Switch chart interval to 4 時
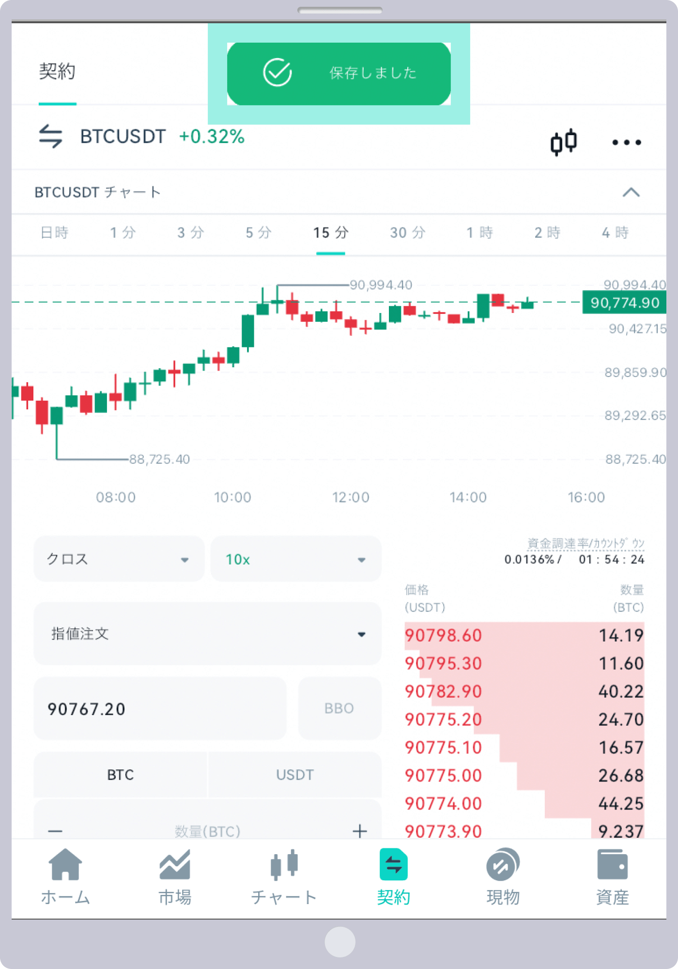The width and height of the screenshot is (678, 969). point(615,233)
